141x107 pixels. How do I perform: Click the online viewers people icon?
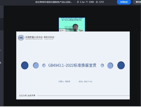[87, 2]
